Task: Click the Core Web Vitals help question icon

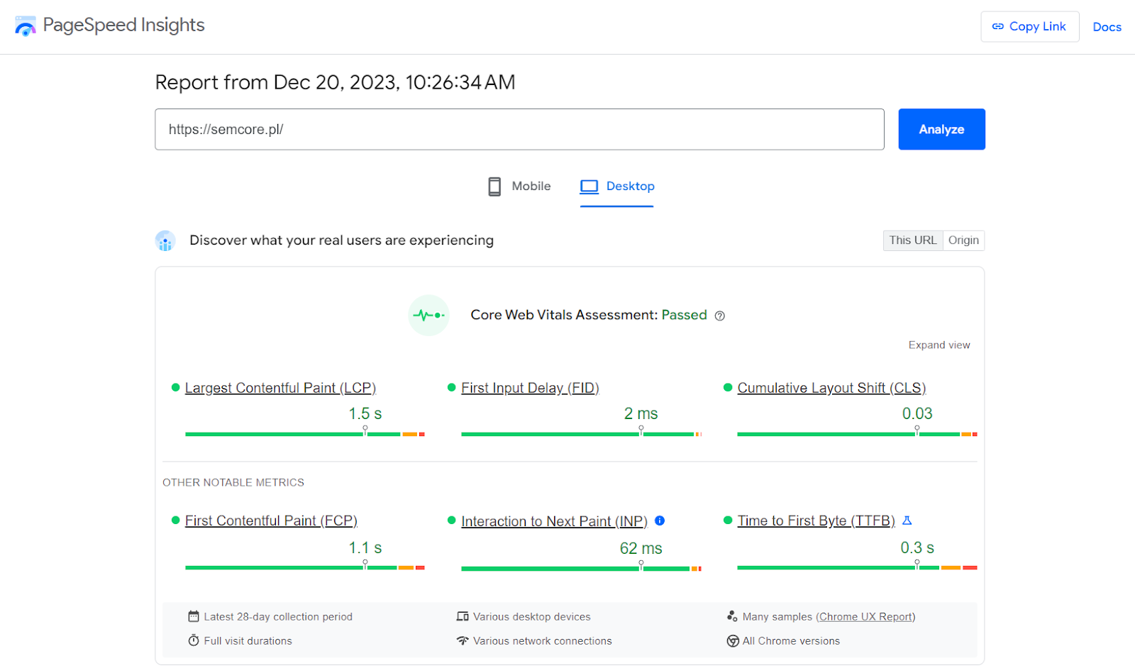Action: click(x=719, y=316)
